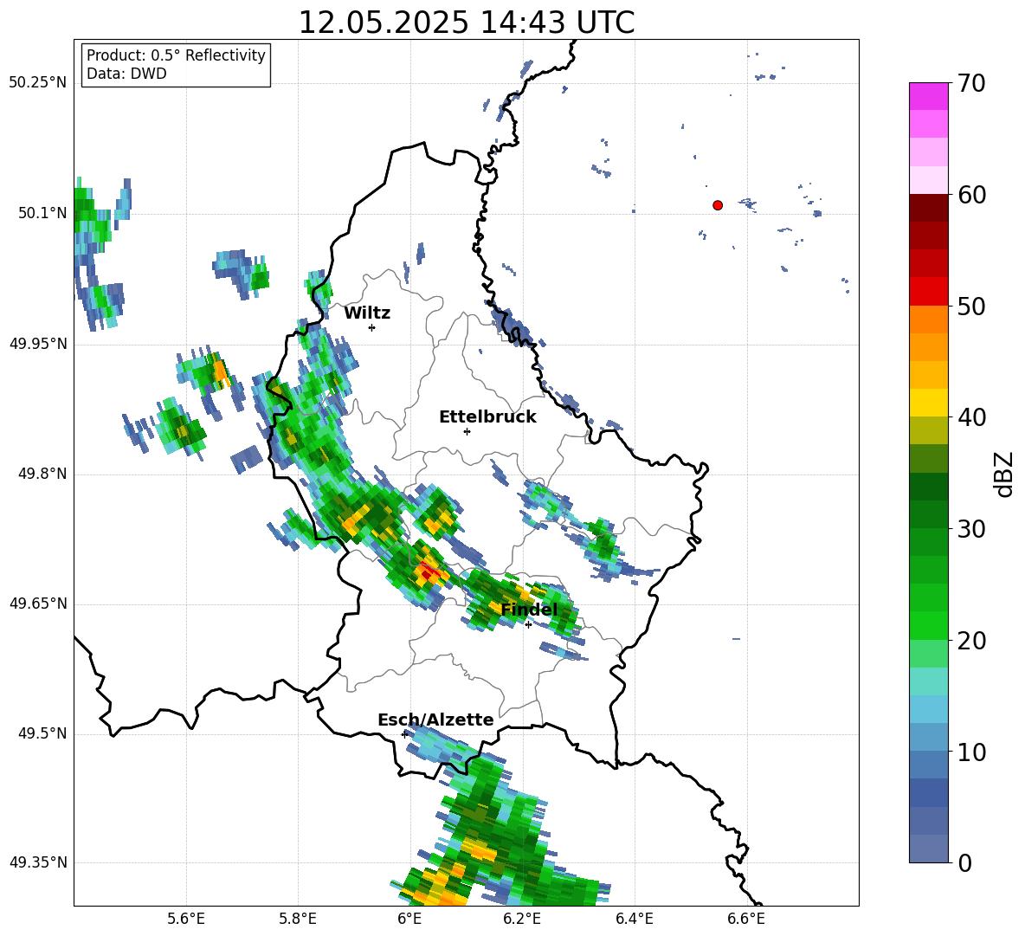Click the red radar site marker dot
This screenshot has height=936, width=1025.
coord(718,205)
